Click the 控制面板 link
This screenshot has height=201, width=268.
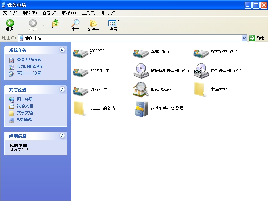pos(25,120)
